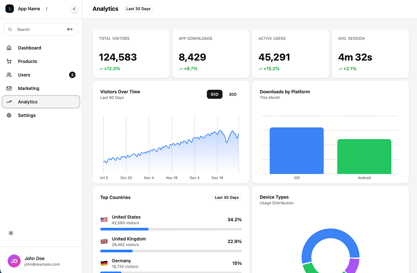Open the App Name overflow menu
Image resolution: width=417 pixels, height=273 pixels.
point(46,9)
